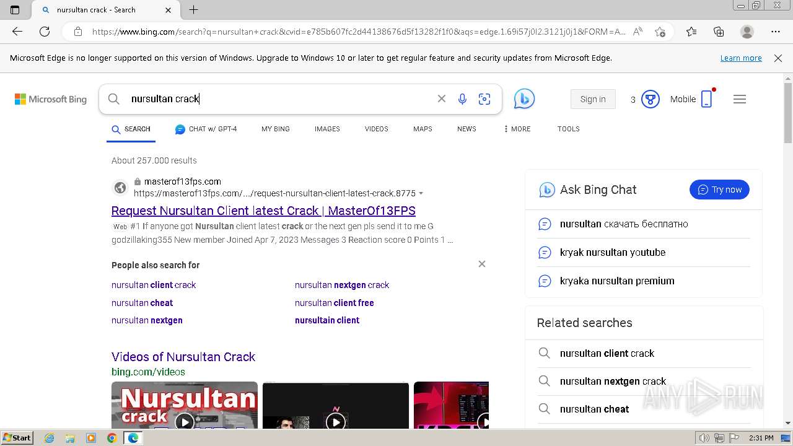Search for nursultan client crack suggestion
Image resolution: width=793 pixels, height=446 pixels.
[154, 285]
